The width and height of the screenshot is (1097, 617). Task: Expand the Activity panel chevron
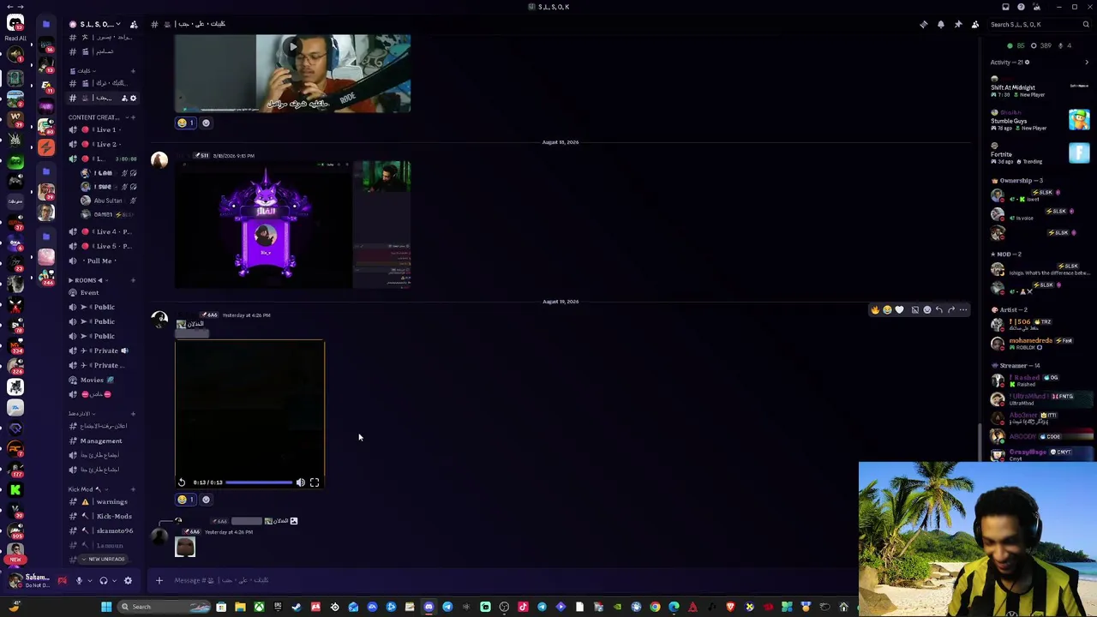click(x=1087, y=62)
